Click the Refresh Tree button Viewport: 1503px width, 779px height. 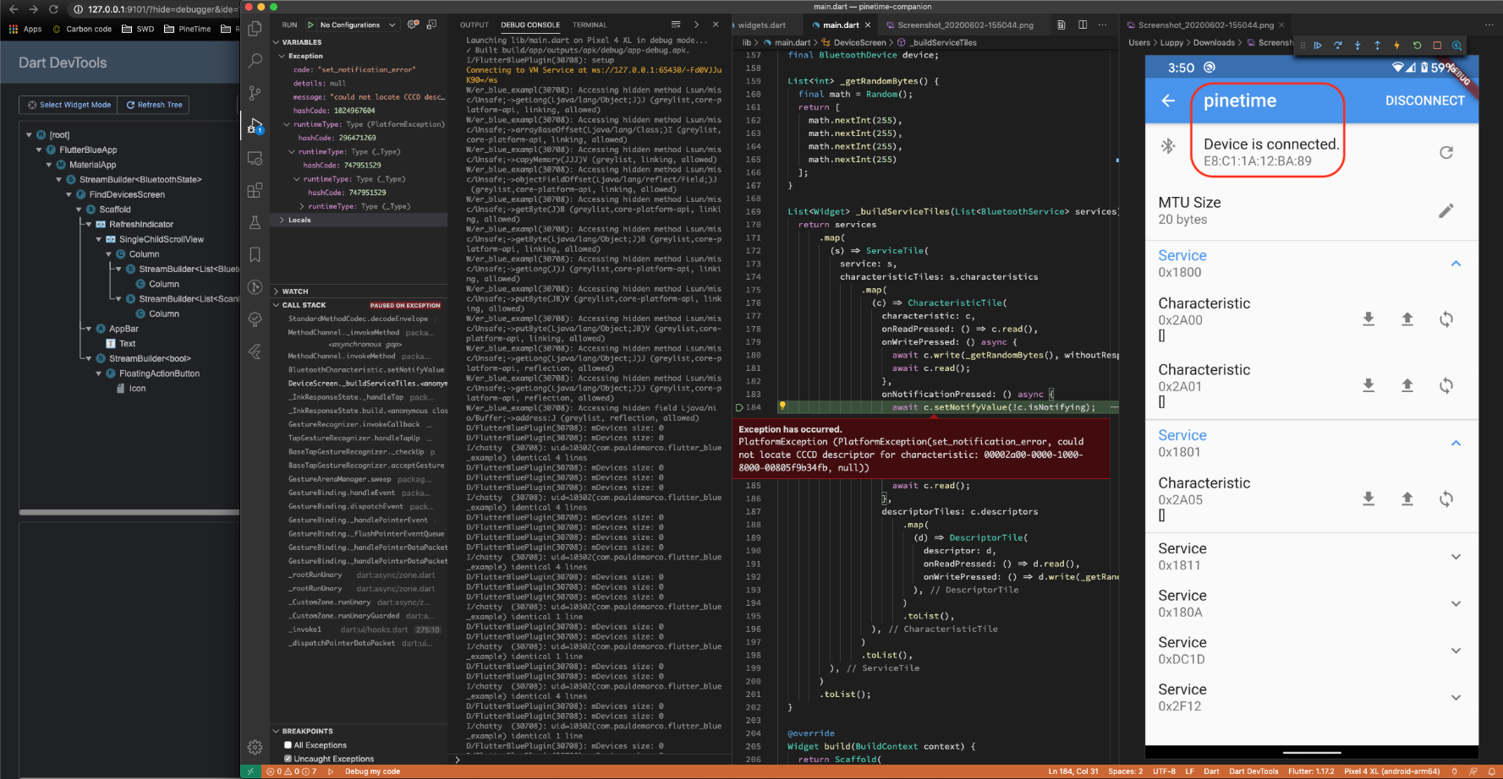coord(154,105)
